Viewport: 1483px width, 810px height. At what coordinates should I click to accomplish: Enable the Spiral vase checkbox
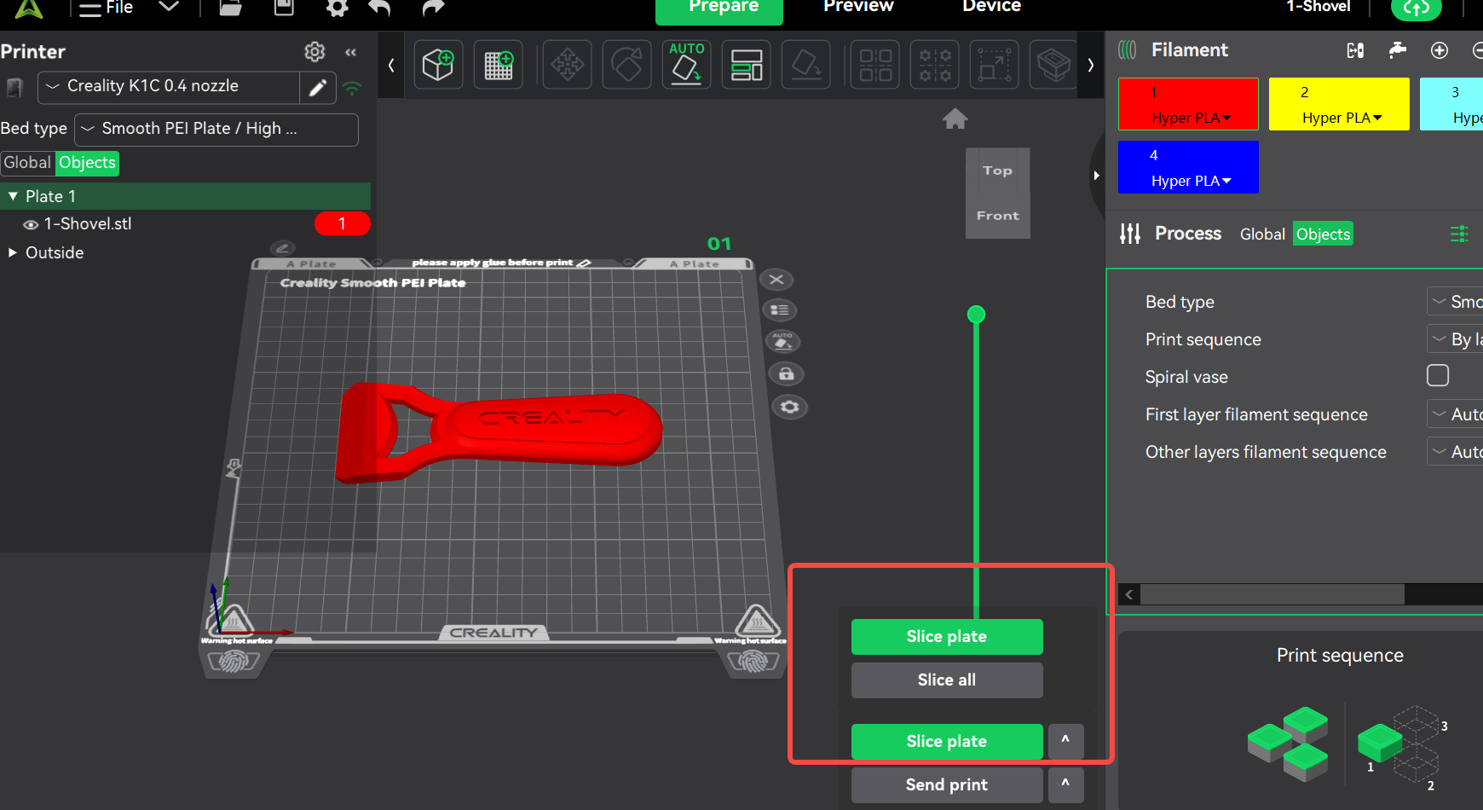point(1437,376)
